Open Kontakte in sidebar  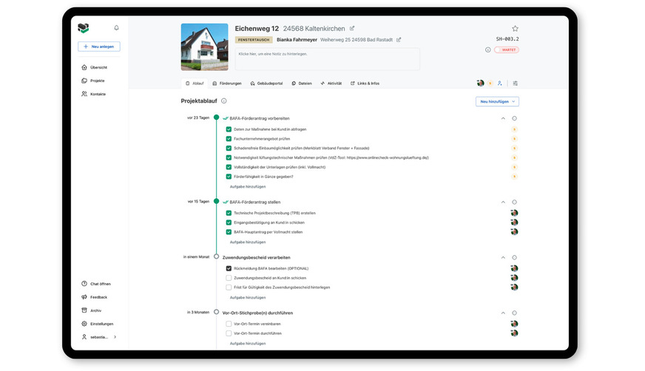94,94
